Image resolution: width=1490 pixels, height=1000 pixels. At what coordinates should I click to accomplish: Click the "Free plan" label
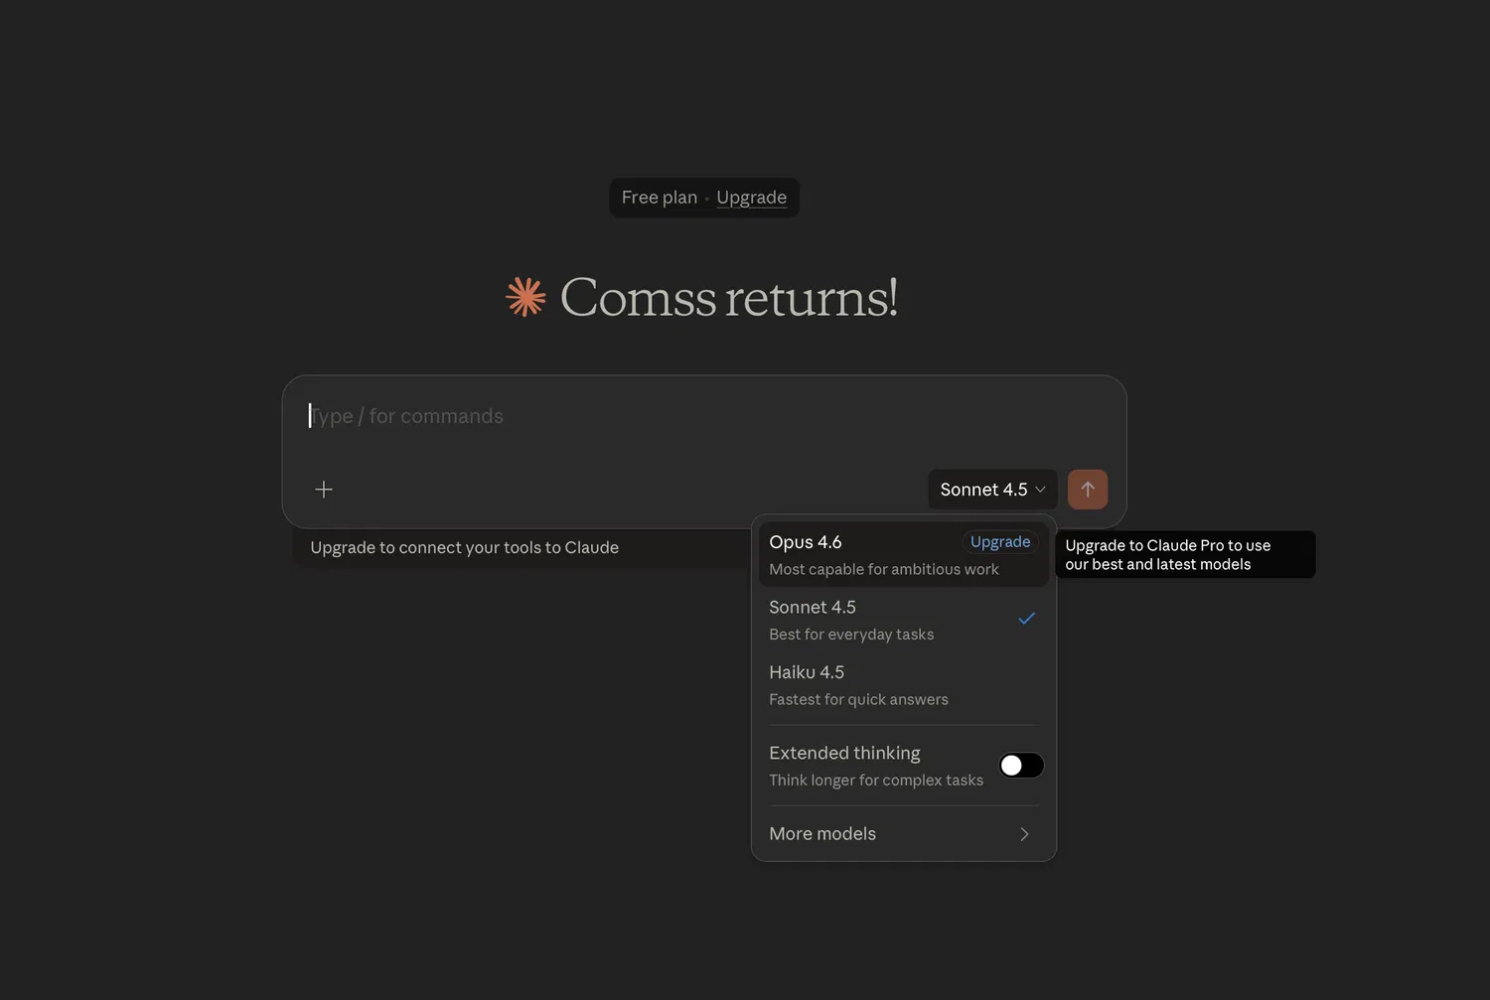point(660,198)
